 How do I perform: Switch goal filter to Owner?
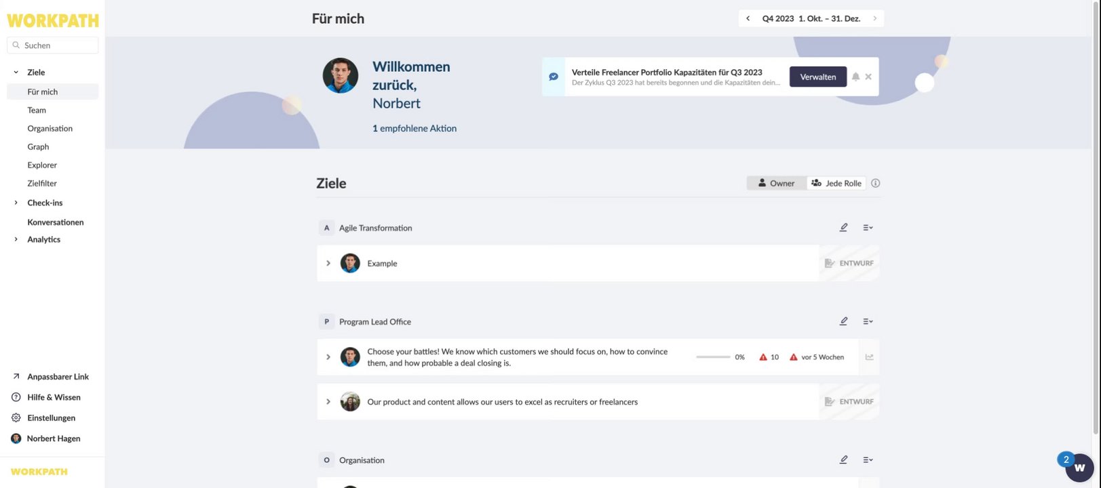[x=777, y=183]
